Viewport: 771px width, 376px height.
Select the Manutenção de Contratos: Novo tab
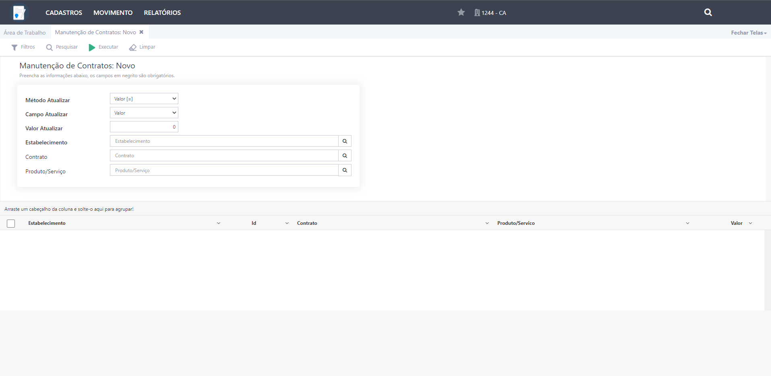coord(95,32)
